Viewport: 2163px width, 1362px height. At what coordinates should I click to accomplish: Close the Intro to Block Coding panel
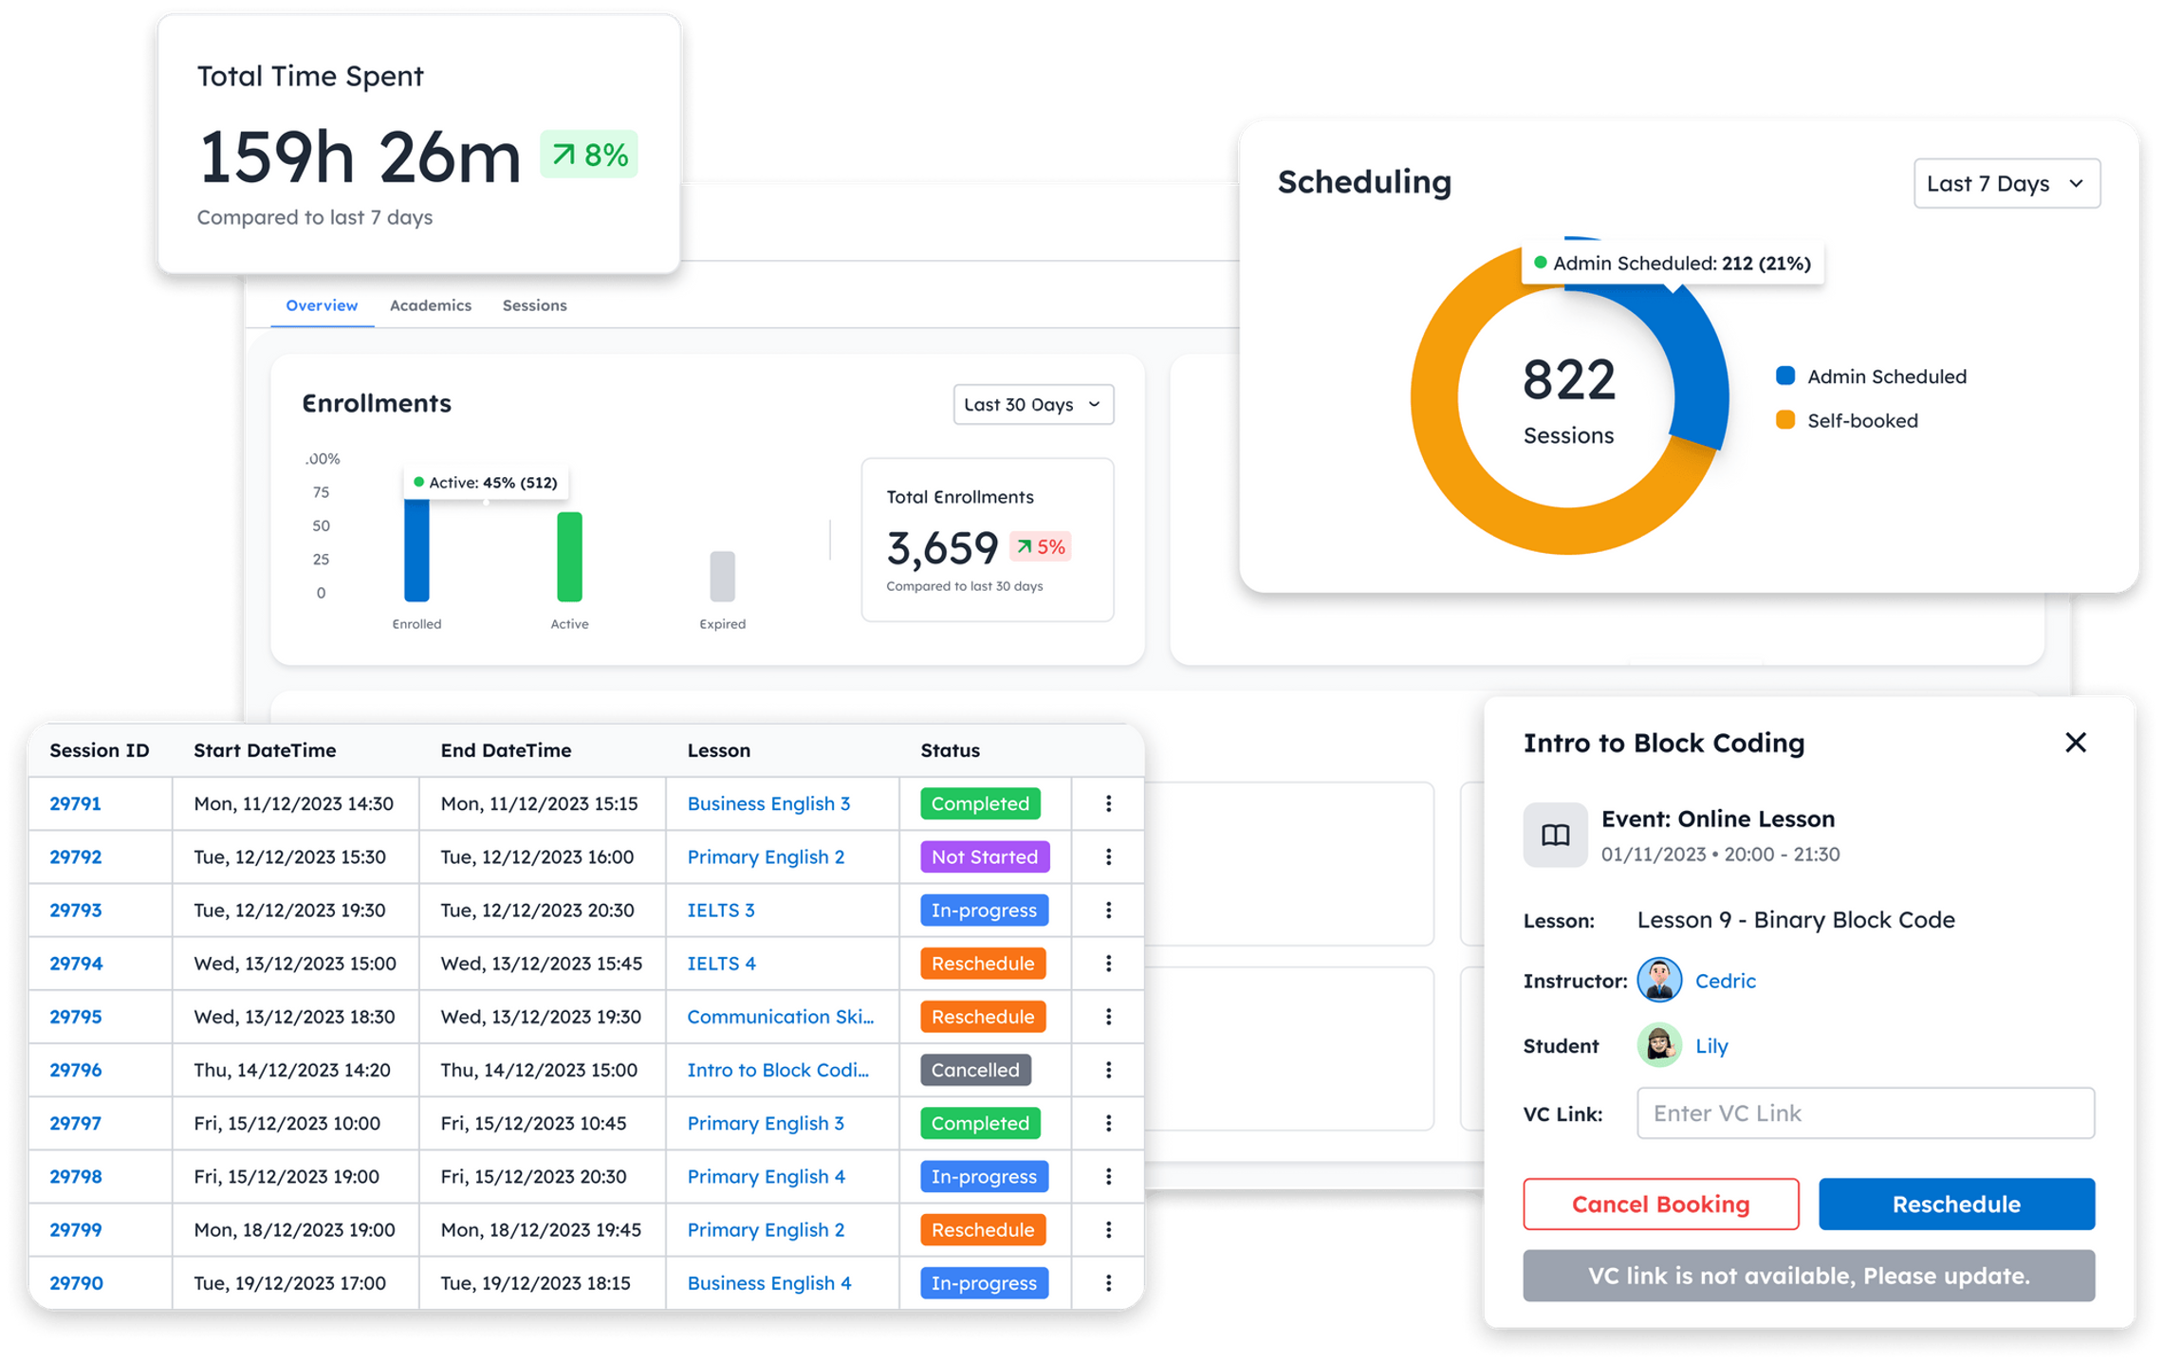(2075, 743)
